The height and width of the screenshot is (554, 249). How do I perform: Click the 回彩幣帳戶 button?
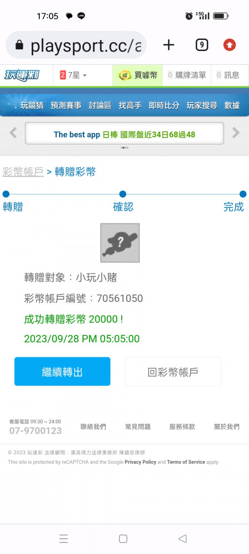173,371
